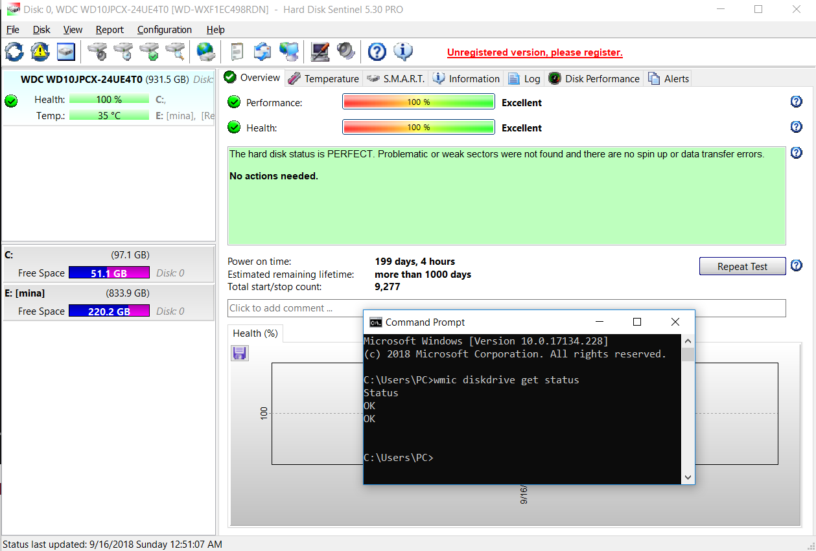This screenshot has width=816, height=551.
Task: Click the Command Prompt window title icon
Action: coord(375,322)
